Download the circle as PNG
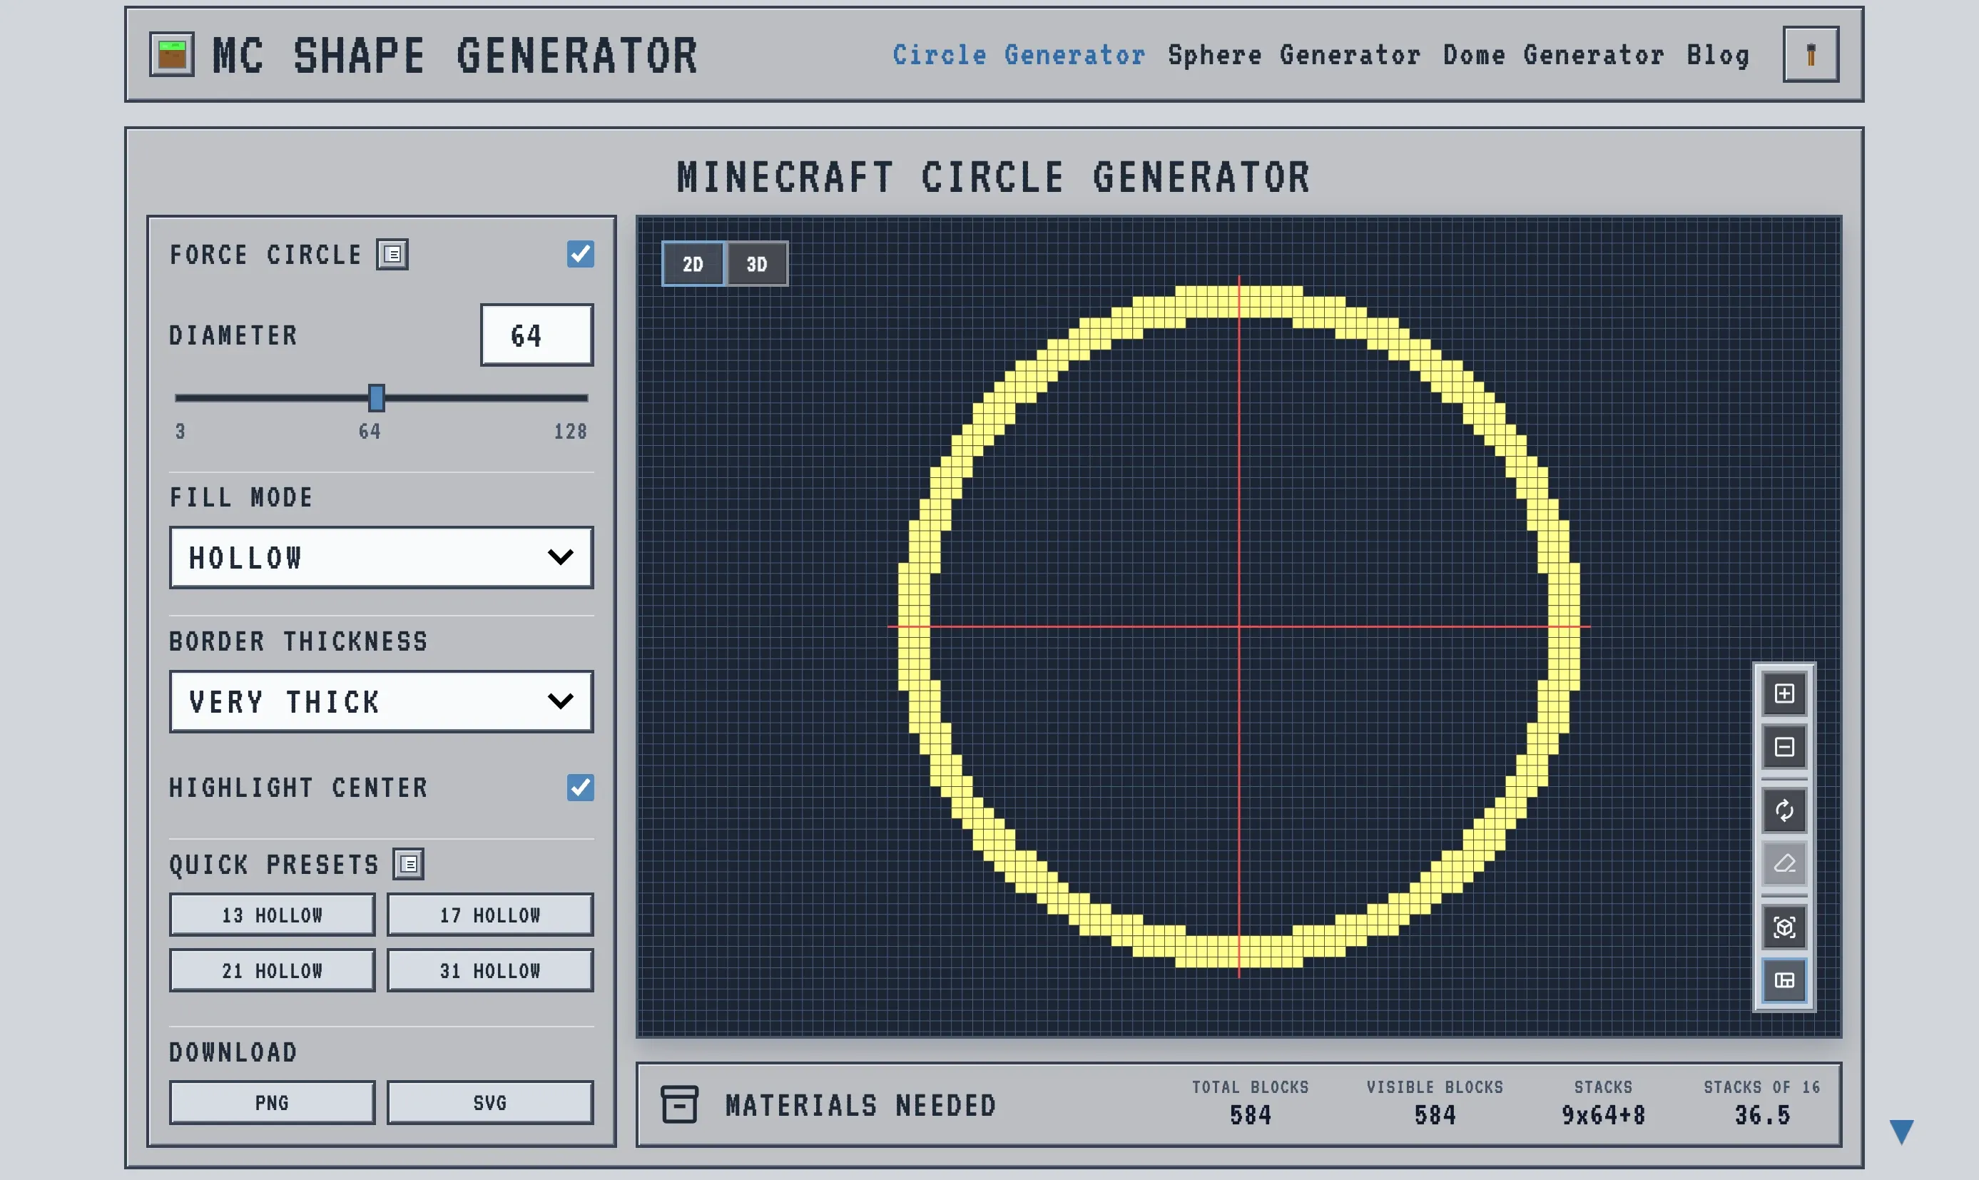This screenshot has width=1979, height=1180. point(272,1103)
